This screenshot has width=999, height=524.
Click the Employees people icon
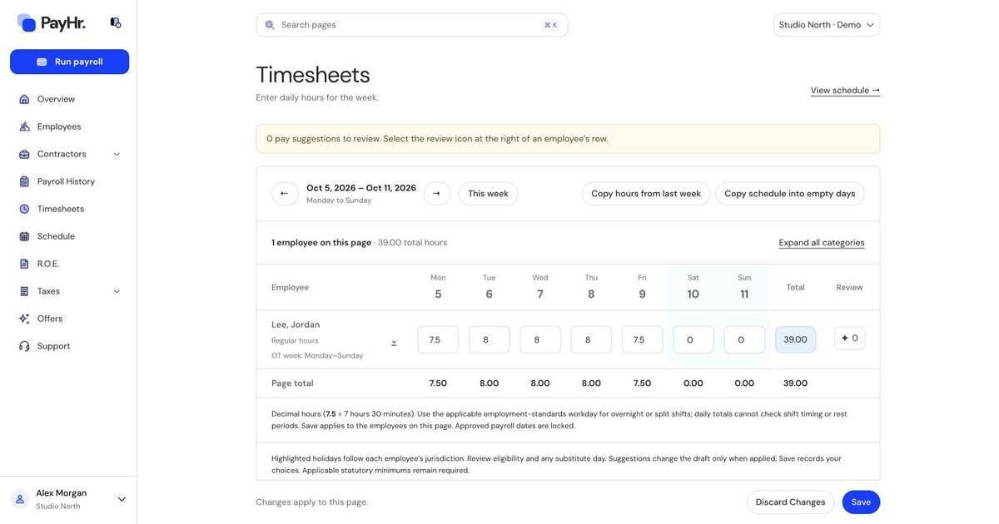(24, 126)
